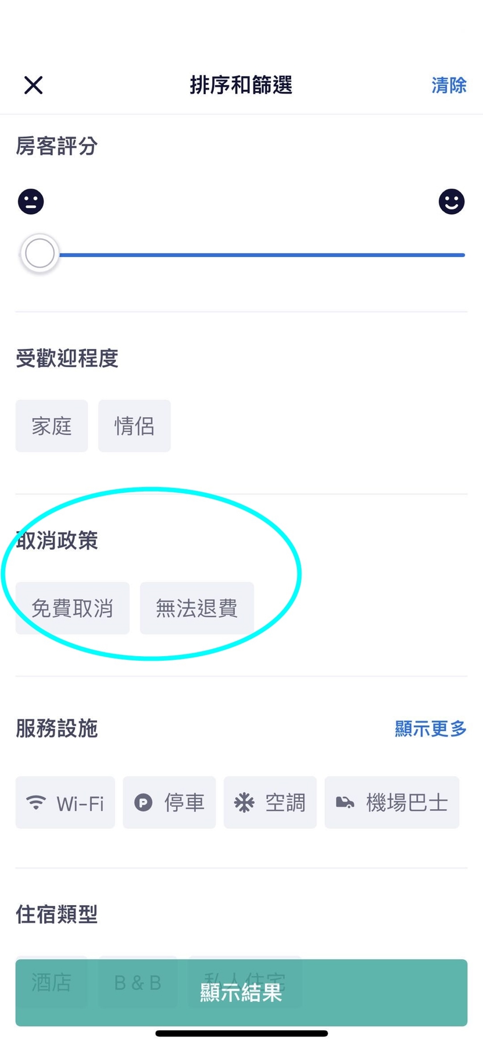Enable the 無法退費 cancellation filter

[x=196, y=608]
